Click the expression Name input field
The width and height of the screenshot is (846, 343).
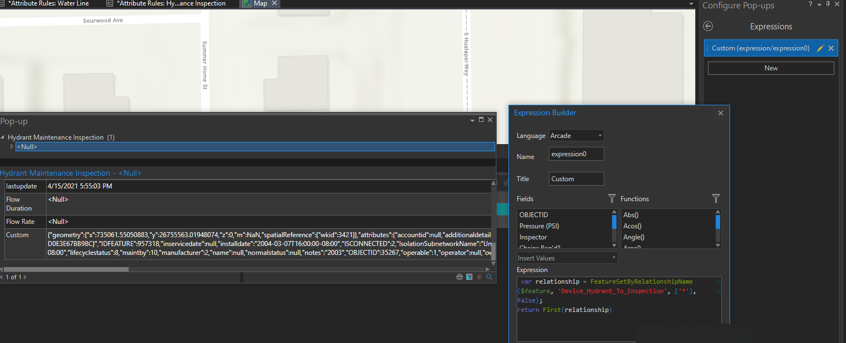pyautogui.click(x=576, y=154)
